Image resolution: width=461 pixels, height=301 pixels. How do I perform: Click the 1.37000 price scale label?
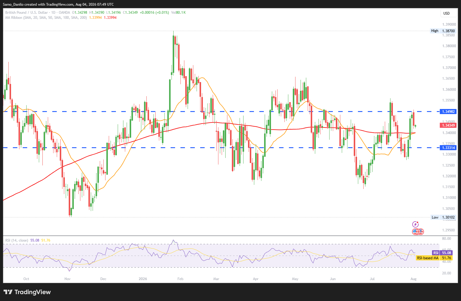tap(449, 68)
